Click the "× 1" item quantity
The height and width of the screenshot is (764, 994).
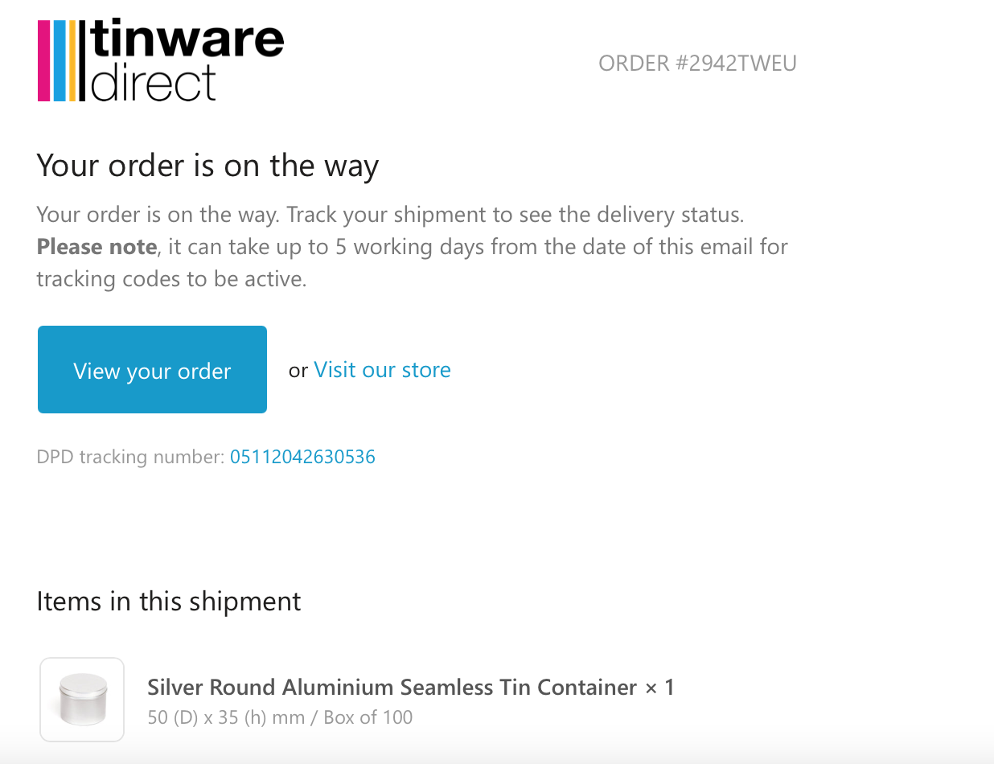pos(659,688)
